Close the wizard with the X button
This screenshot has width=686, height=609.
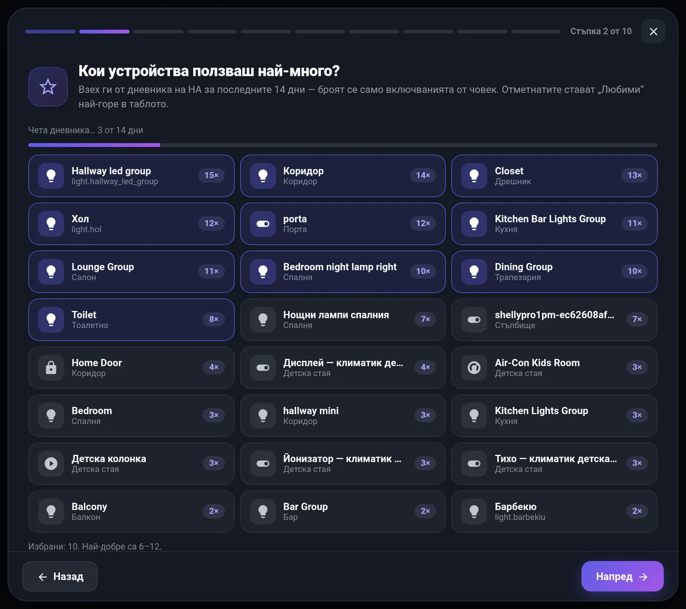[653, 31]
